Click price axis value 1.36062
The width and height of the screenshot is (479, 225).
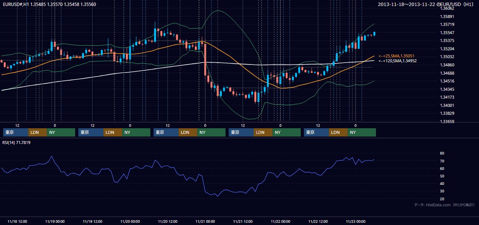coord(447,8)
